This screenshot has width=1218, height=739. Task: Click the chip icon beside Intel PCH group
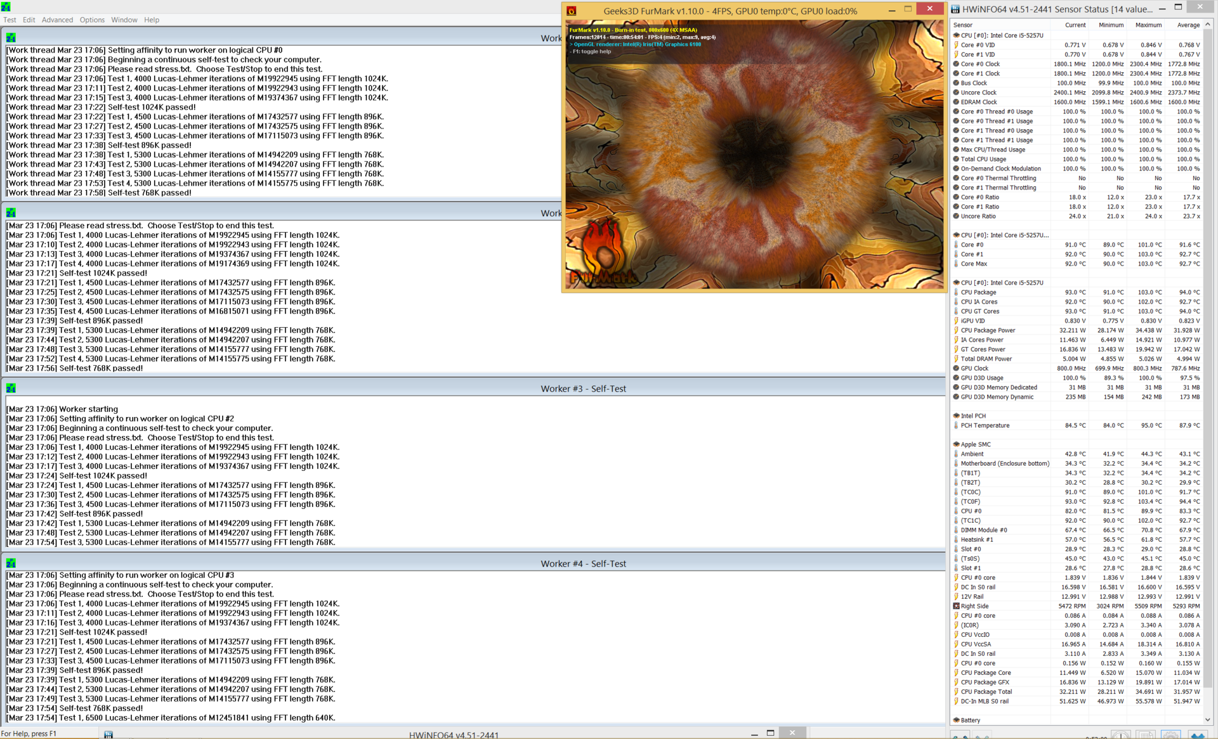click(956, 416)
